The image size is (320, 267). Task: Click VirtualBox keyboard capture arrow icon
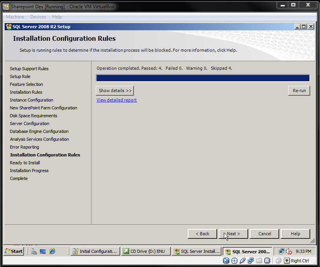287,261
